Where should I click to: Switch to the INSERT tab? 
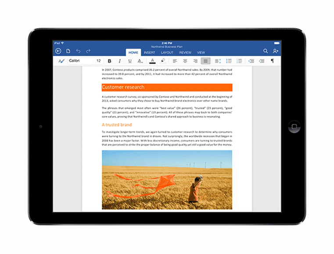[x=149, y=53]
